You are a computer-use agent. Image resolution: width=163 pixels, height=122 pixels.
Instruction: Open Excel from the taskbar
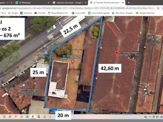[x=45, y=117]
